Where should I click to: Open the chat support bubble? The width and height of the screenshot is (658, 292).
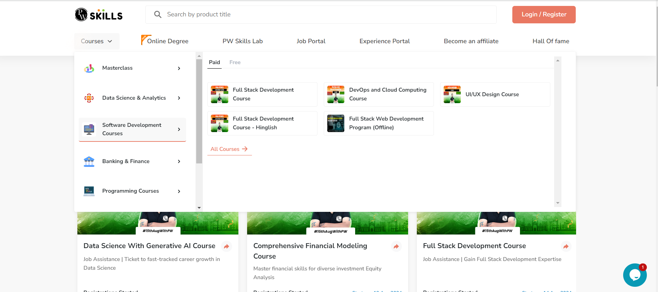[x=635, y=275]
